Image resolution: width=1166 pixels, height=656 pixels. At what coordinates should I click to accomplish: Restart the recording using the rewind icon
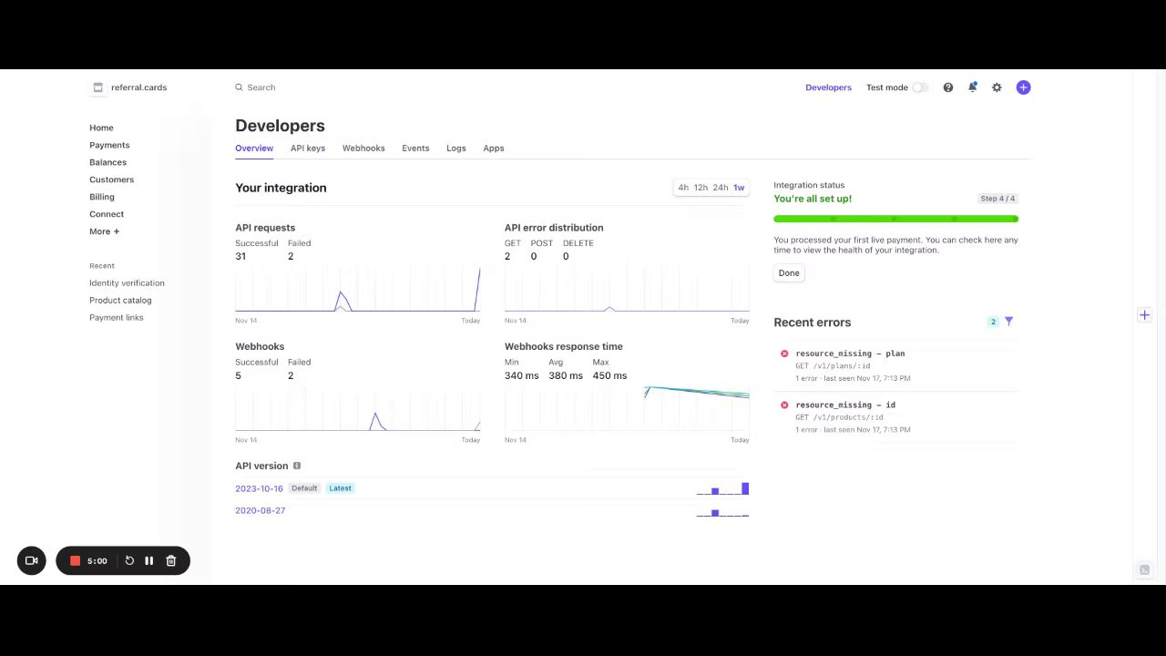[129, 561]
